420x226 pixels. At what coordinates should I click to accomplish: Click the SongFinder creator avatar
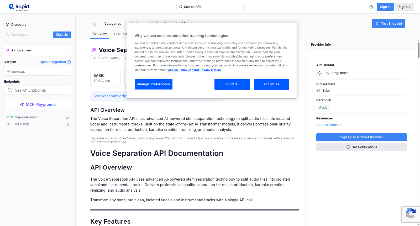pos(319,73)
